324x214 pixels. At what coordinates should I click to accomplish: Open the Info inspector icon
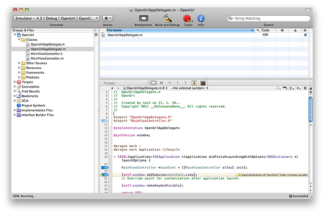point(201,18)
